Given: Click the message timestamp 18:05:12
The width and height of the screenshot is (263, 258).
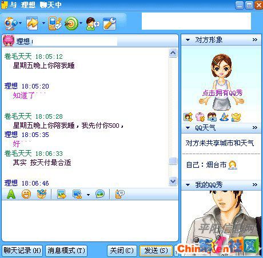Looking at the screenshot, I should tap(49, 57).
